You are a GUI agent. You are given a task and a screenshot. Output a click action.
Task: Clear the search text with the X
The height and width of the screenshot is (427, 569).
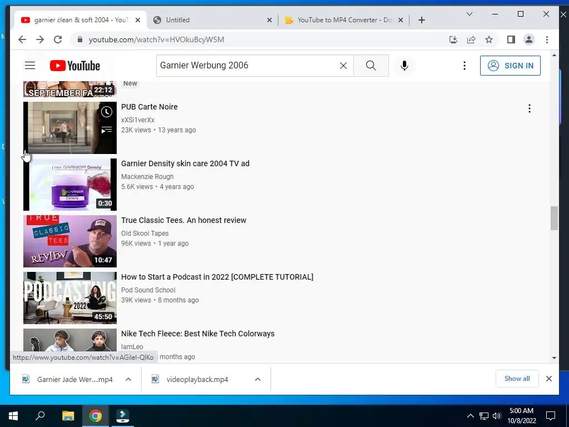click(x=343, y=66)
